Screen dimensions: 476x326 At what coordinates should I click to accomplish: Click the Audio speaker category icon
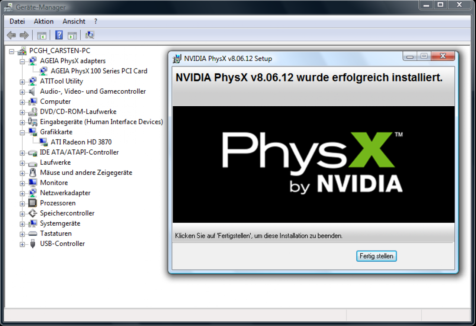click(x=33, y=91)
